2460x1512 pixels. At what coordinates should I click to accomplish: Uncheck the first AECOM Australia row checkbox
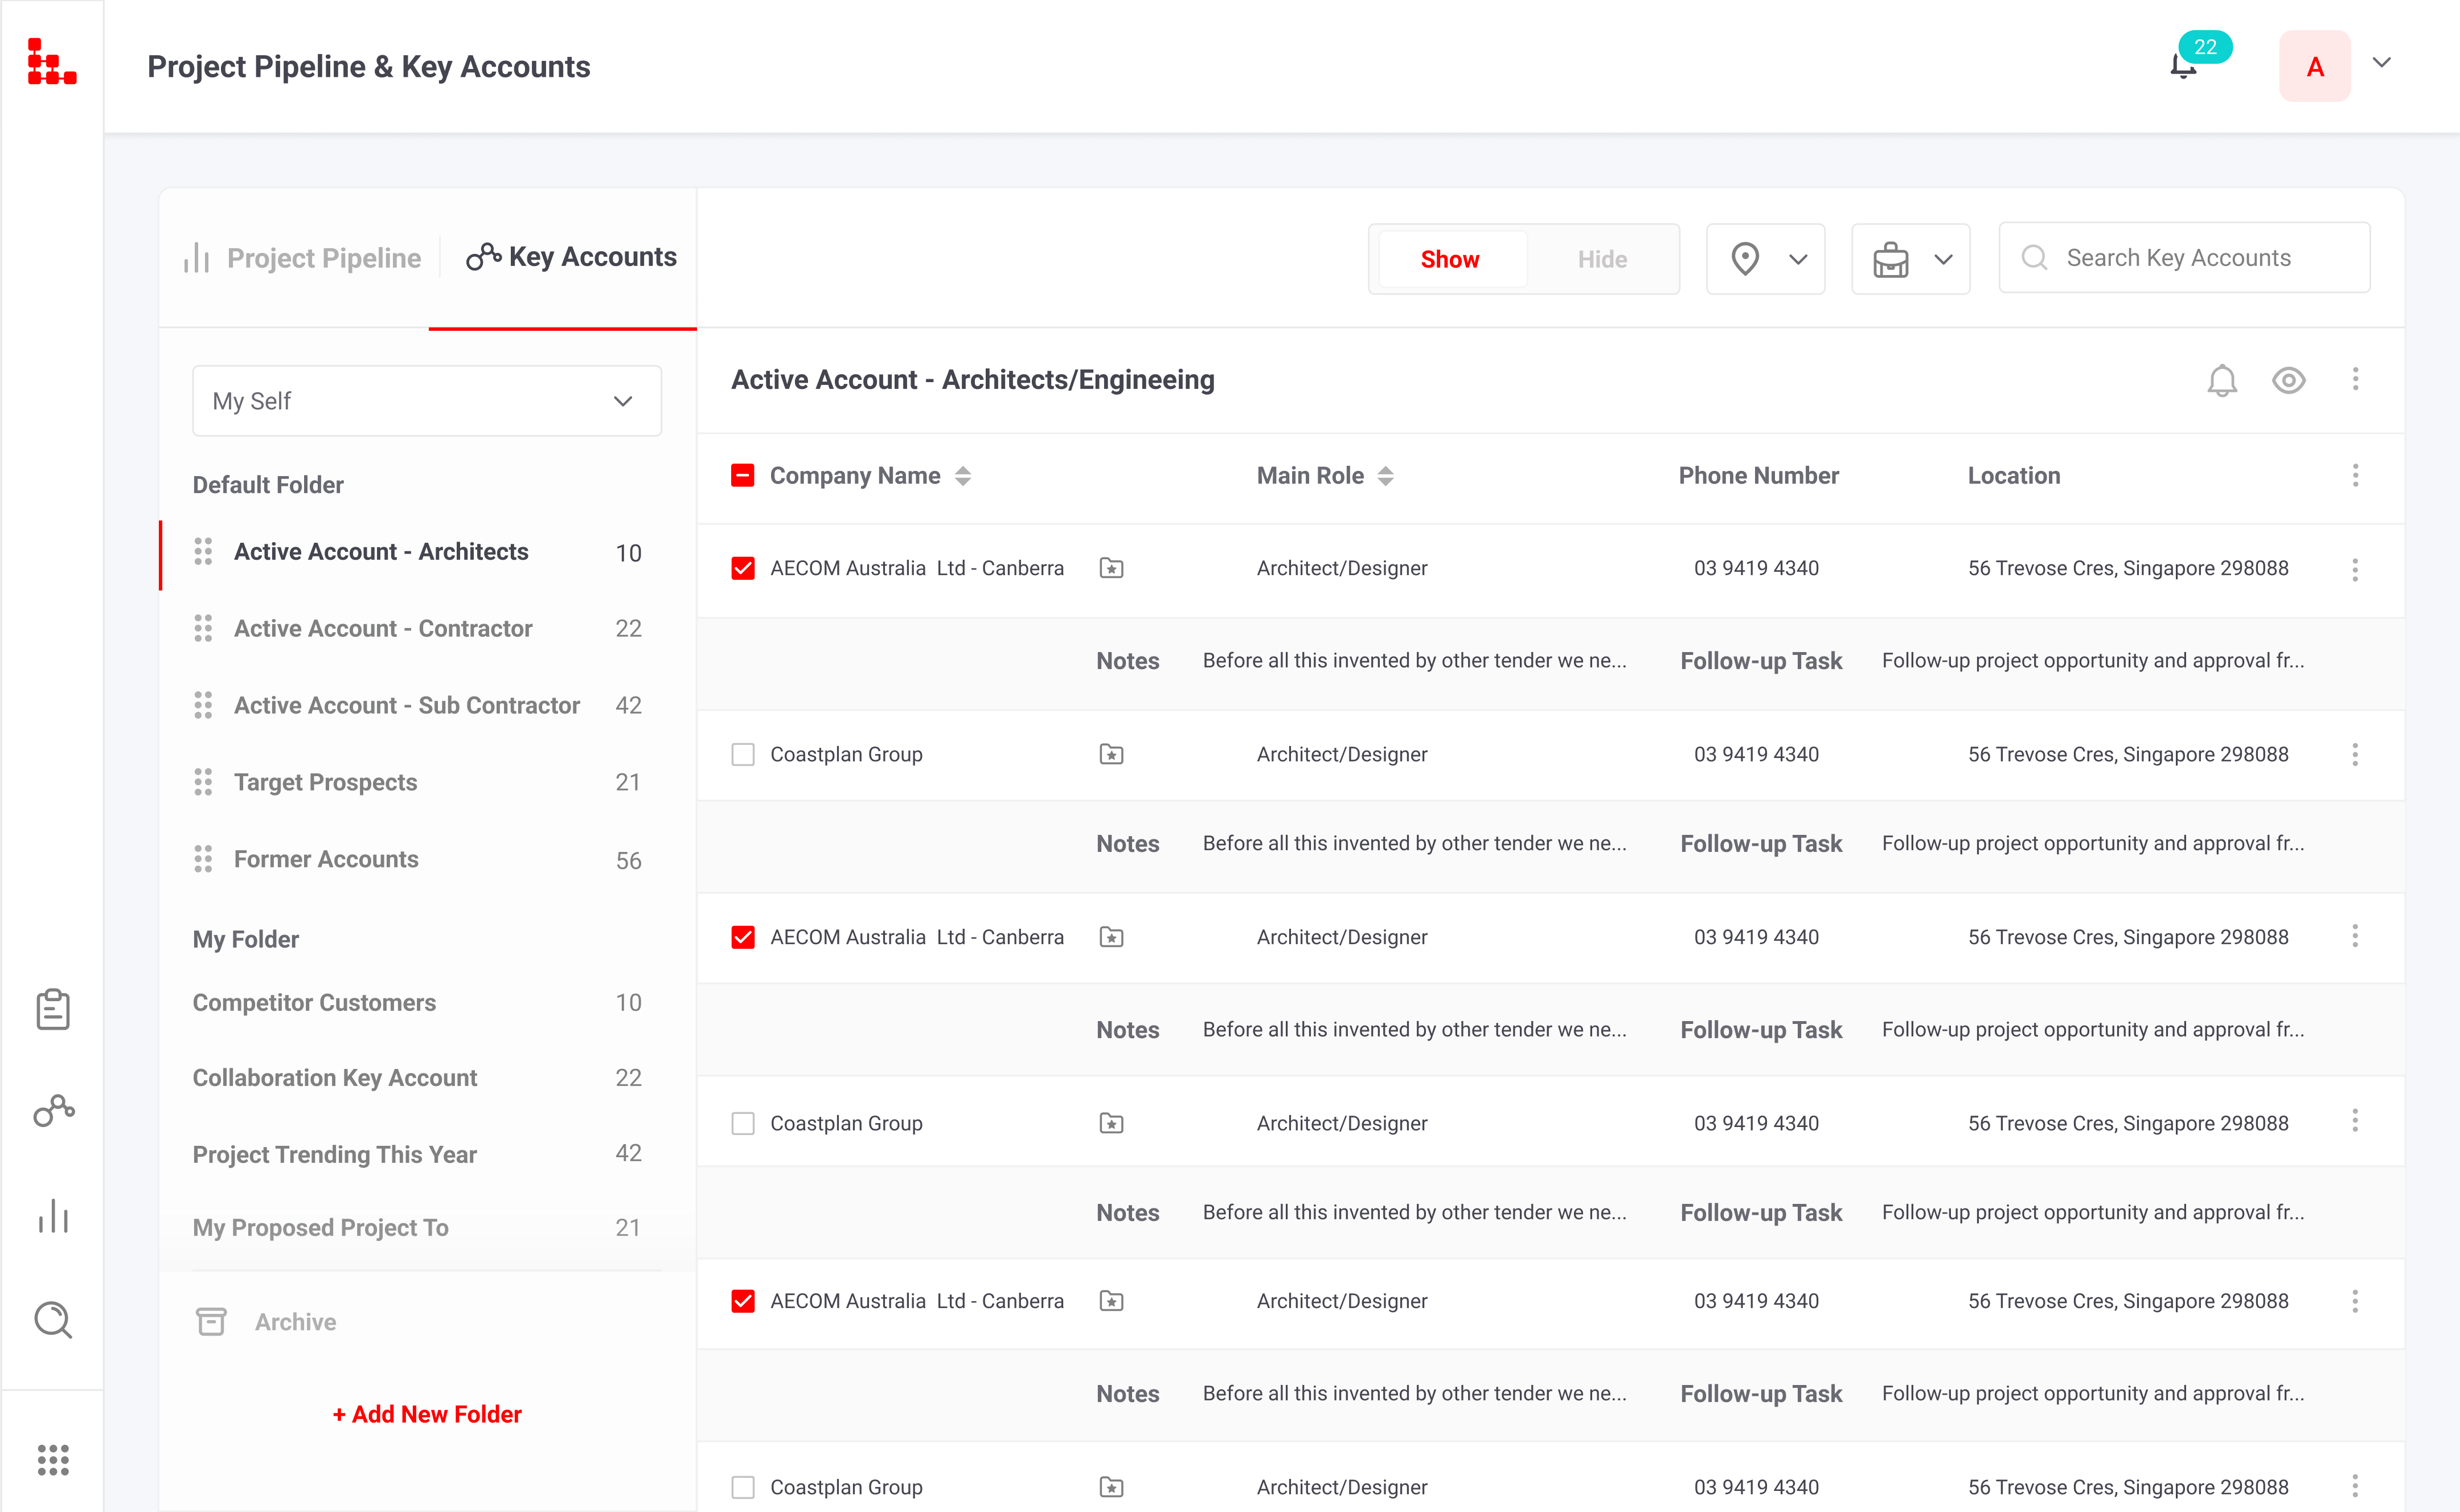tap(743, 568)
